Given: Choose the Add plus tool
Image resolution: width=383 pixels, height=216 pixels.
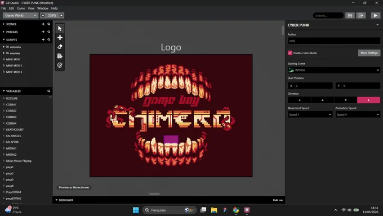Looking at the screenshot, I should (60, 38).
